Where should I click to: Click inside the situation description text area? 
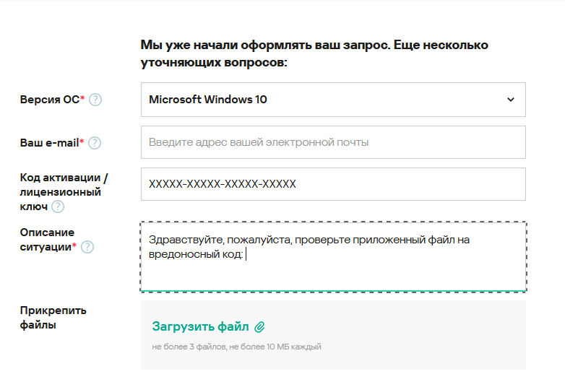pyautogui.click(x=333, y=257)
